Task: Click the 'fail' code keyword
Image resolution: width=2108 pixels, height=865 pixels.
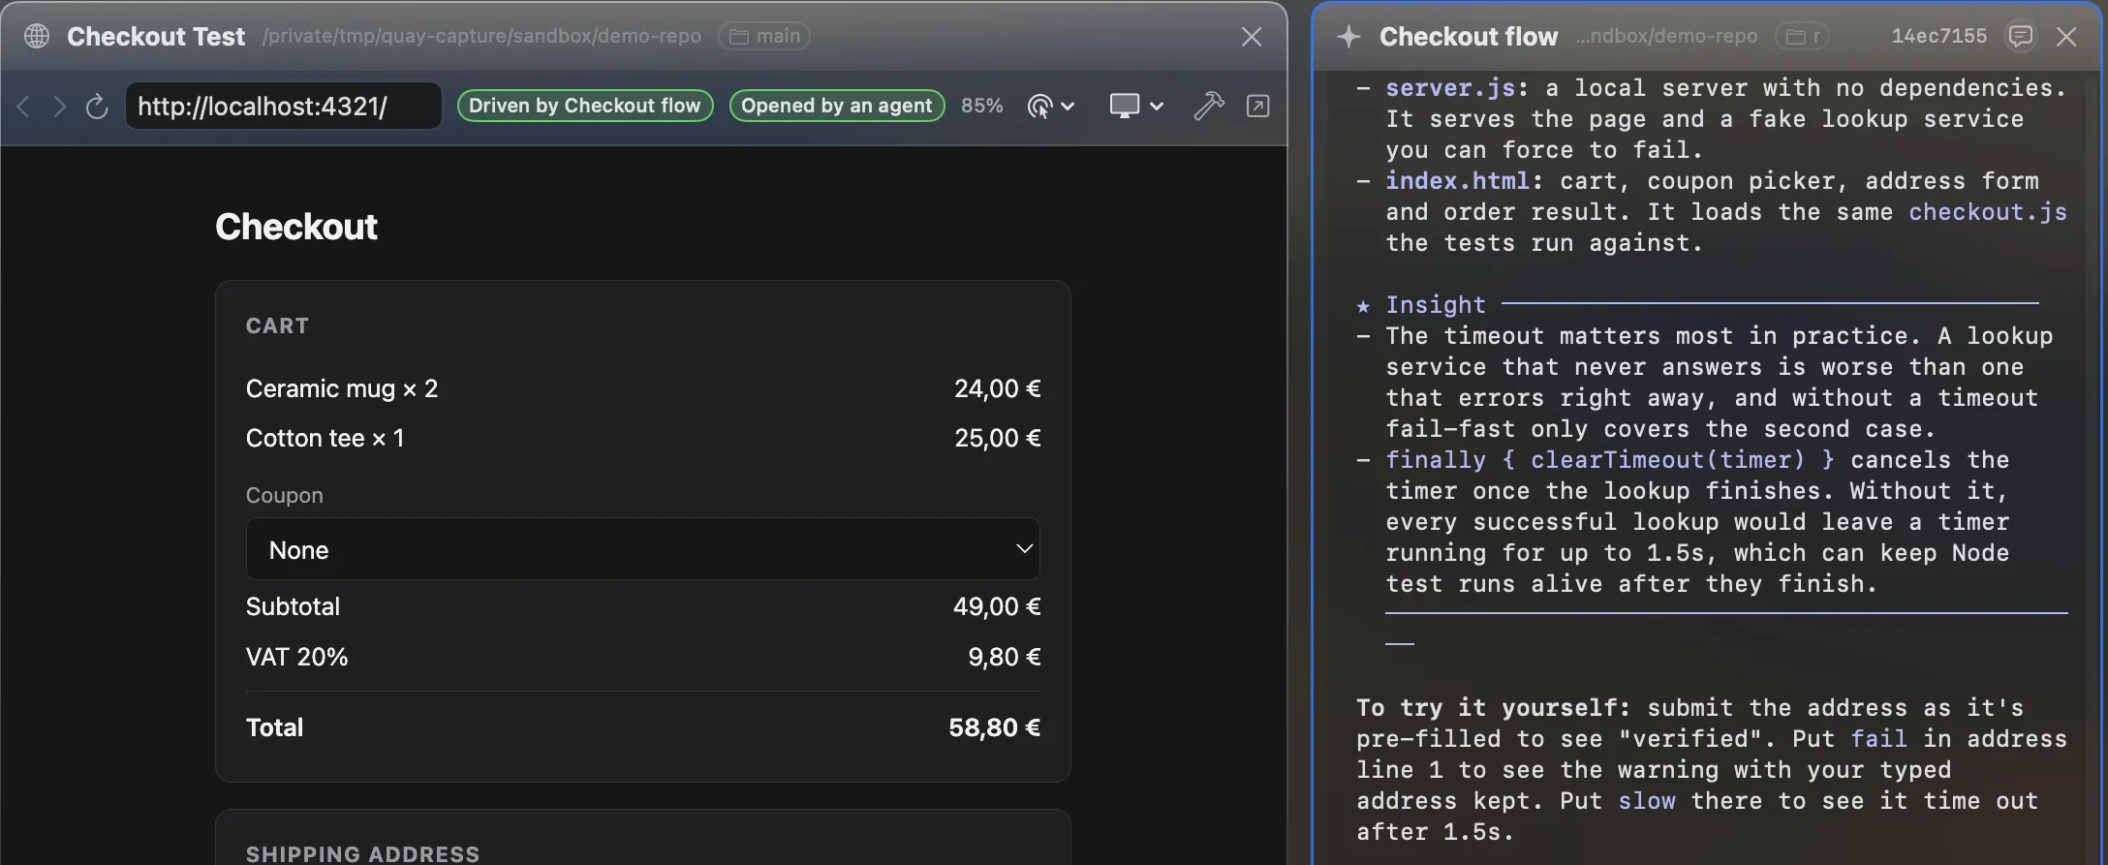Action: tap(1878, 739)
